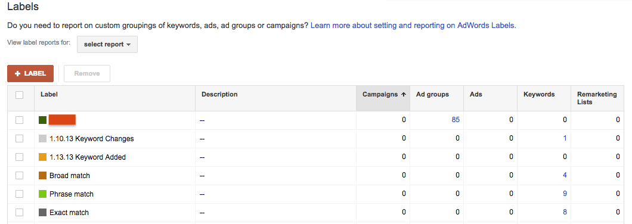Check the 1.13.13 Keyword Added row checkbox
632x224 pixels.
(19, 157)
